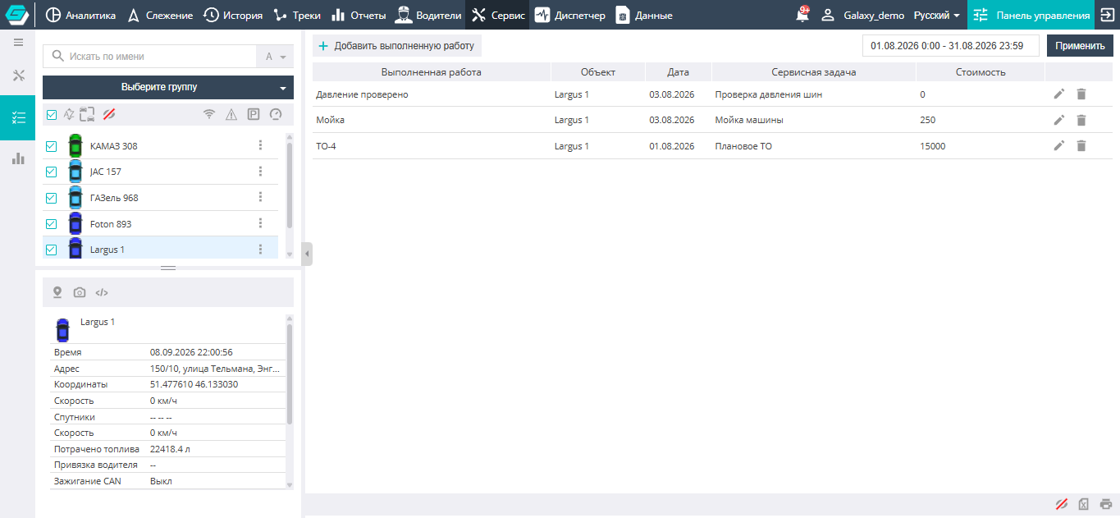This screenshot has height=518, width=1120.
Task: Open the hamburger menu in the left sidebar
Action: coord(18,42)
